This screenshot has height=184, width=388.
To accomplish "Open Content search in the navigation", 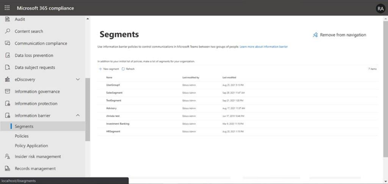I will (x=29, y=32).
